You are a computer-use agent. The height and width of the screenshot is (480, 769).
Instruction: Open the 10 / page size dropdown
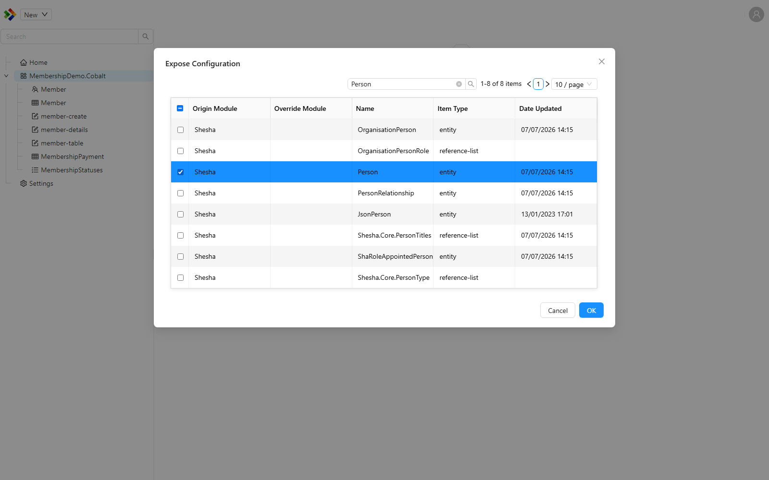[x=574, y=84]
